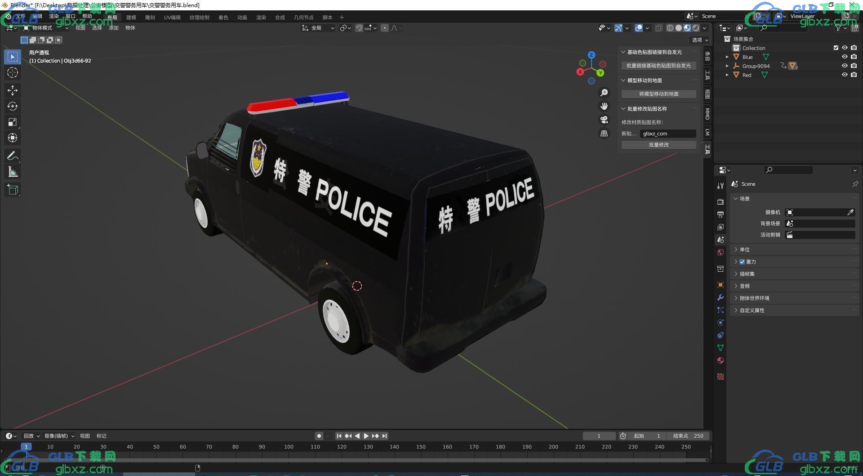
Task: Open the Render properties tab icon
Action: click(x=721, y=202)
